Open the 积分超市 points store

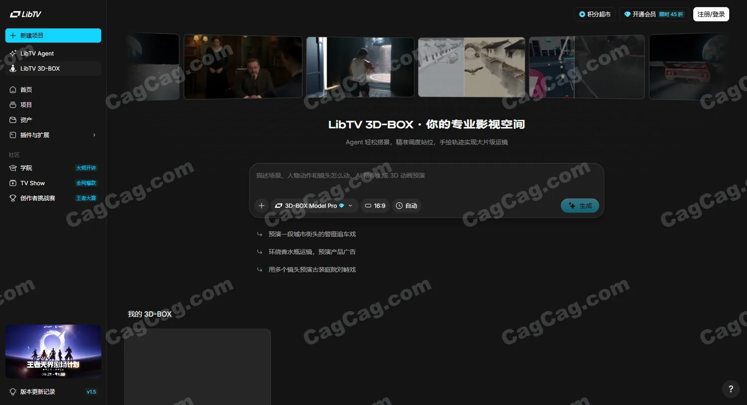[595, 14]
